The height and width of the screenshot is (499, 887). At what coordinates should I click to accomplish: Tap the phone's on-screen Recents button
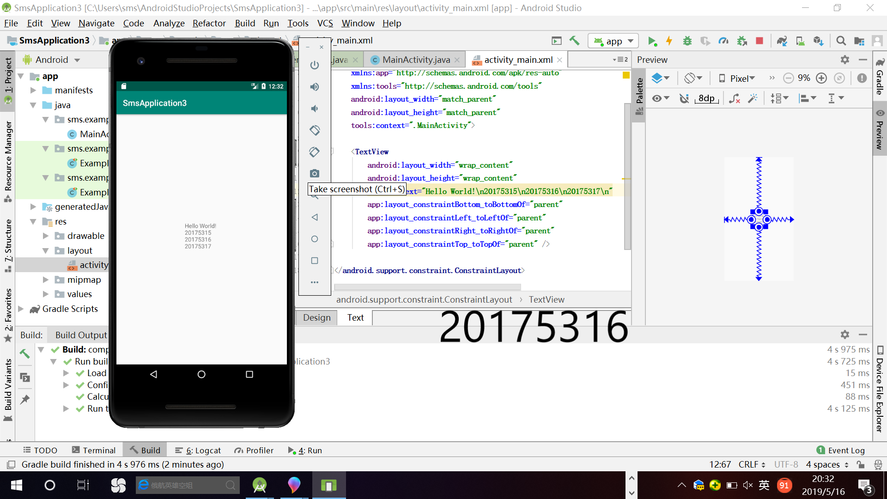pos(249,374)
